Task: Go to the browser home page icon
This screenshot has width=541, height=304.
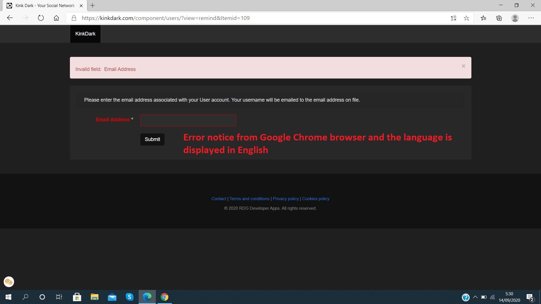Action: [56, 18]
